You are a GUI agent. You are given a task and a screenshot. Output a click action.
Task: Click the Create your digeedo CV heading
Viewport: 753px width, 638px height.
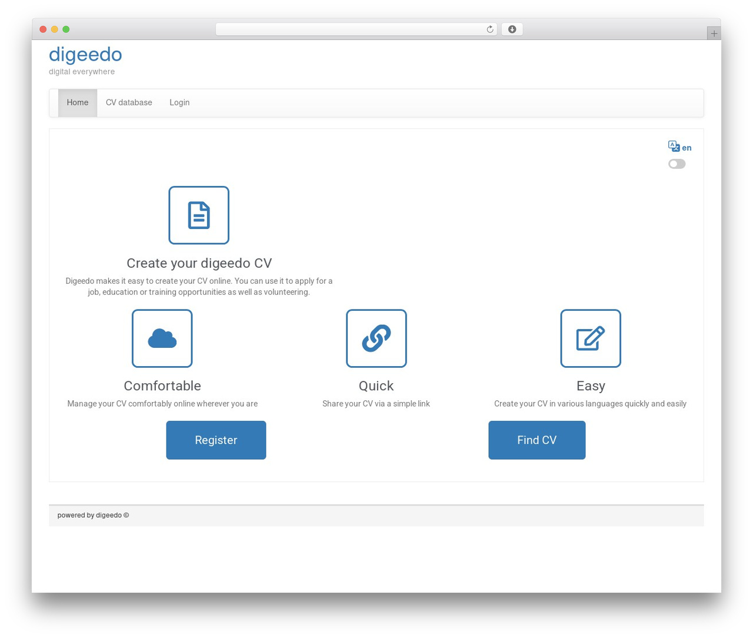199,263
